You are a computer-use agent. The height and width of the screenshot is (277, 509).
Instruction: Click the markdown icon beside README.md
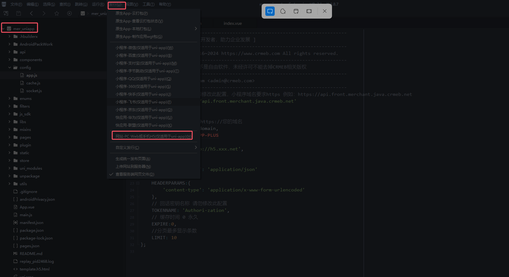click(15, 253)
